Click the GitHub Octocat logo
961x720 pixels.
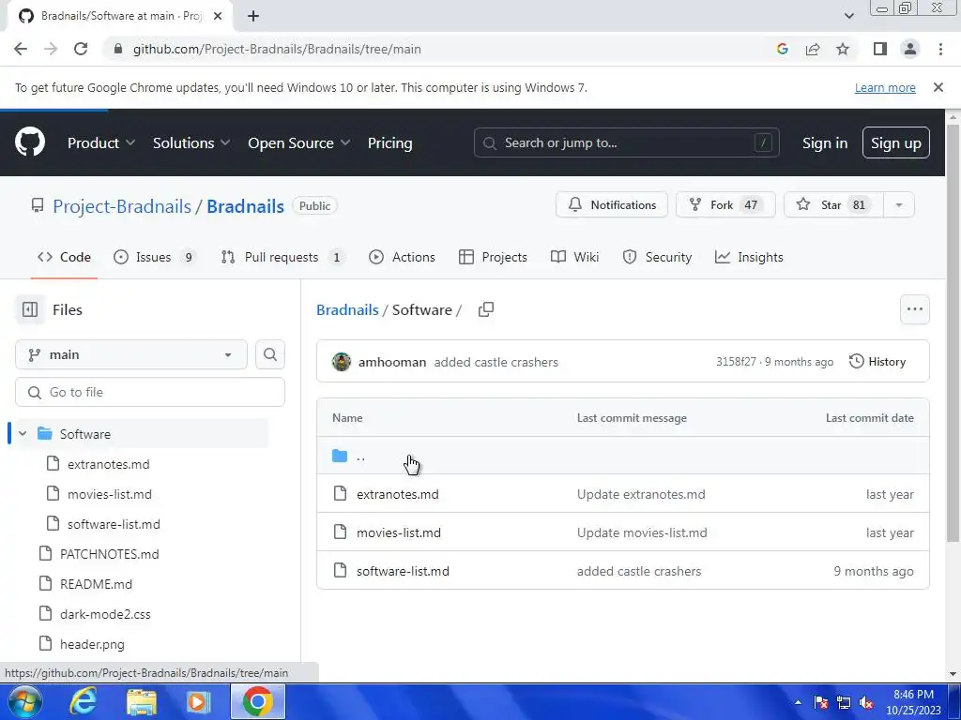tap(30, 142)
